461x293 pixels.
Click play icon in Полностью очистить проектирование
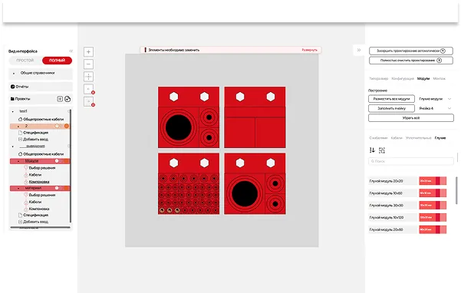tap(439, 61)
